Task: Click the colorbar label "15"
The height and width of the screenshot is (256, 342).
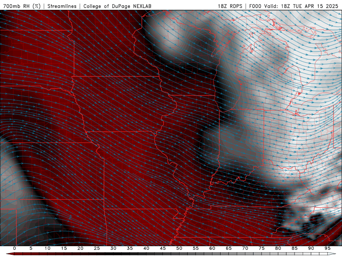Action: click(x=64, y=248)
